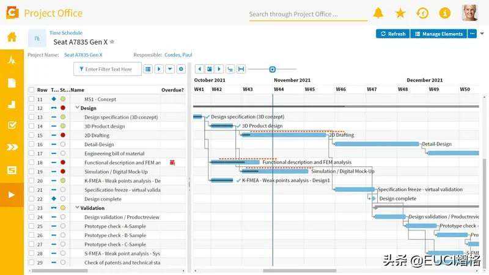This screenshot has height=275, width=489.
Task: Open favorites via the star icon
Action: tap(400, 13)
